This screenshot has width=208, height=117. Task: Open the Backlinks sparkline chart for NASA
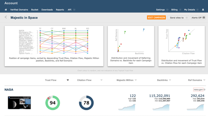[x=161, y=107]
